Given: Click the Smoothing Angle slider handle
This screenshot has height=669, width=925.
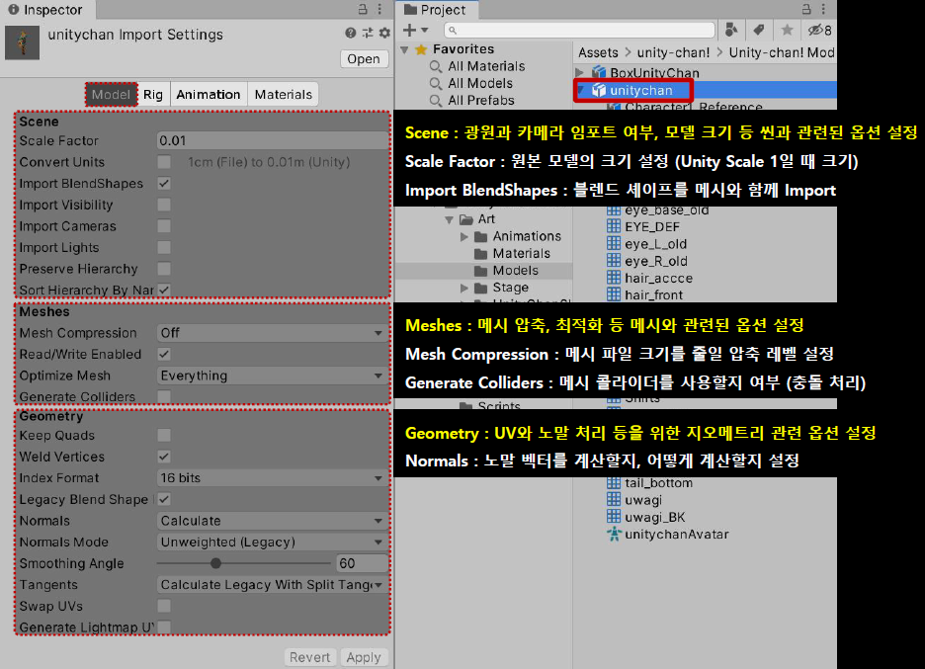Looking at the screenshot, I should [215, 563].
